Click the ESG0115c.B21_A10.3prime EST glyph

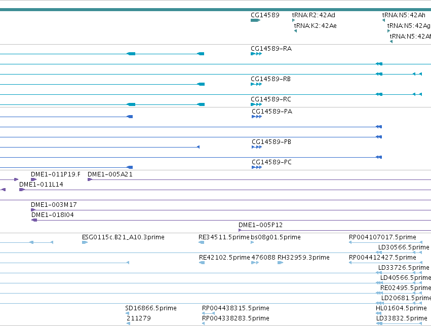pyautogui.click(x=85, y=242)
